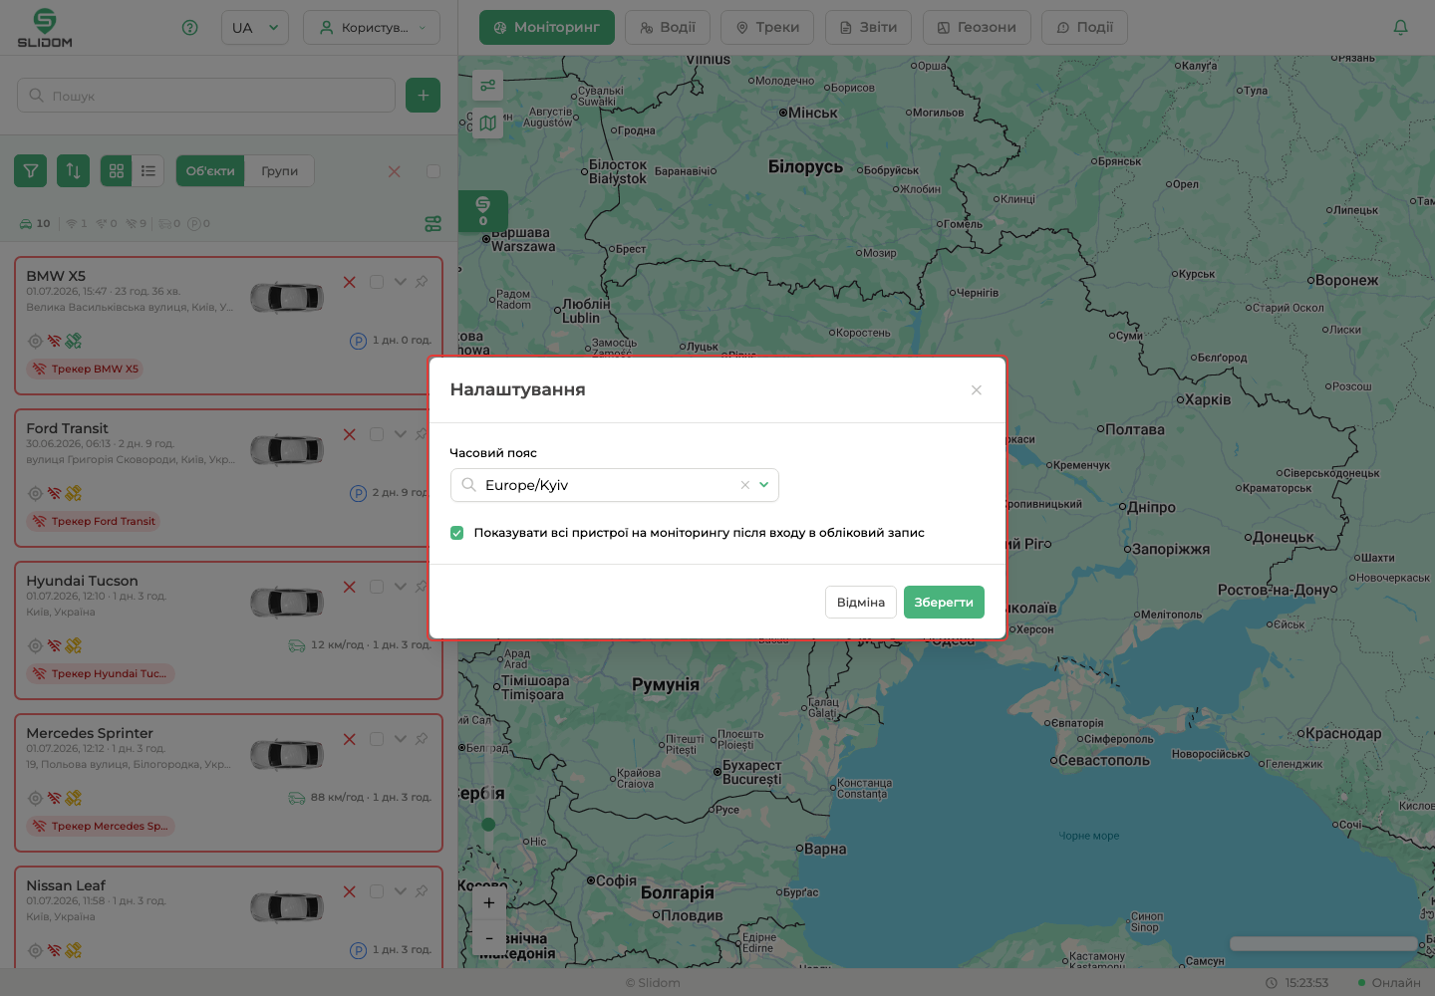Click the Зберегти button
The width and height of the screenshot is (1435, 996).
click(x=944, y=603)
